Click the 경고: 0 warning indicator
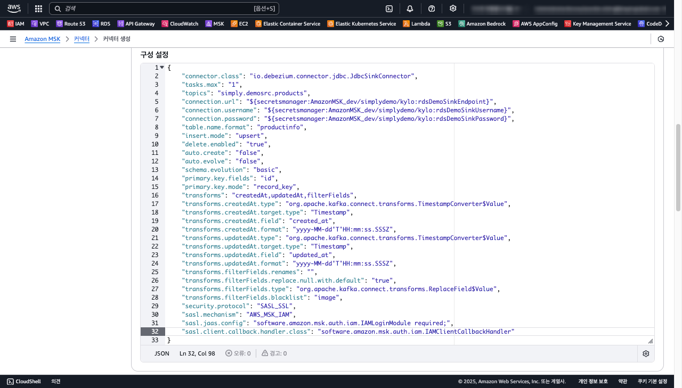The width and height of the screenshot is (682, 388). pos(274,353)
